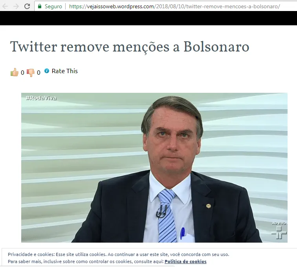The width and height of the screenshot is (297, 267).
Task: Give a thumbs down rating
Action: pyautogui.click(x=31, y=73)
